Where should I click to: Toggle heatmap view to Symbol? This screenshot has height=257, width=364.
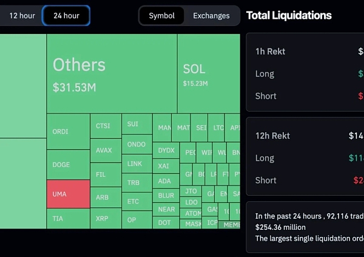(161, 16)
